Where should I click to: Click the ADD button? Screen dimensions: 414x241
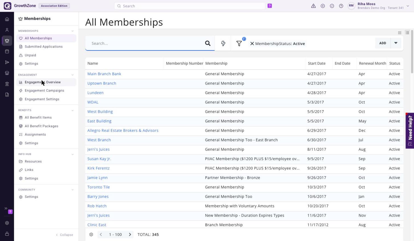pyautogui.click(x=383, y=43)
